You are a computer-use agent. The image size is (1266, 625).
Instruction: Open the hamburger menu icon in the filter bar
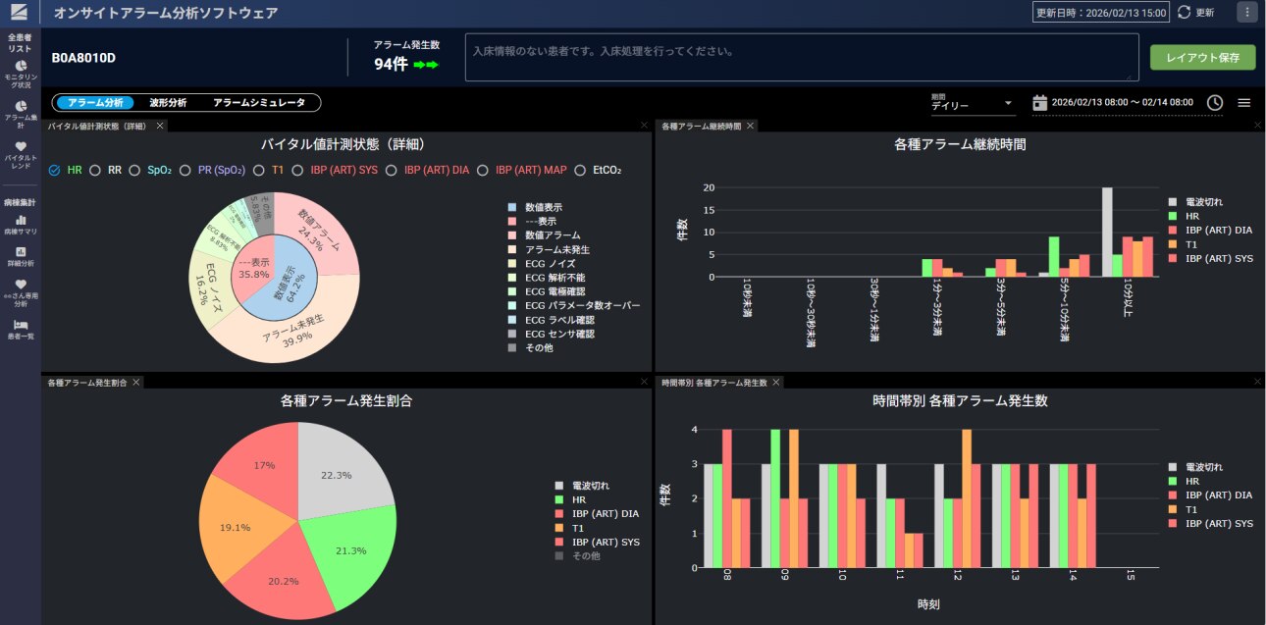point(1243,102)
